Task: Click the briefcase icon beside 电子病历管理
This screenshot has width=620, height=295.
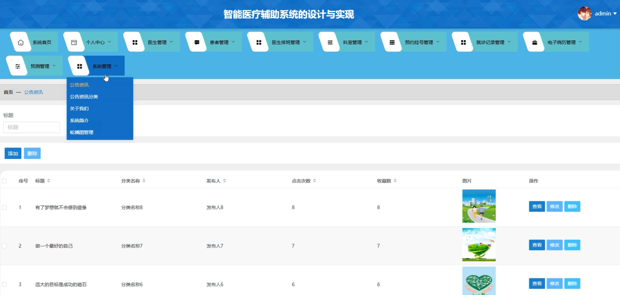Action: pyautogui.click(x=534, y=42)
